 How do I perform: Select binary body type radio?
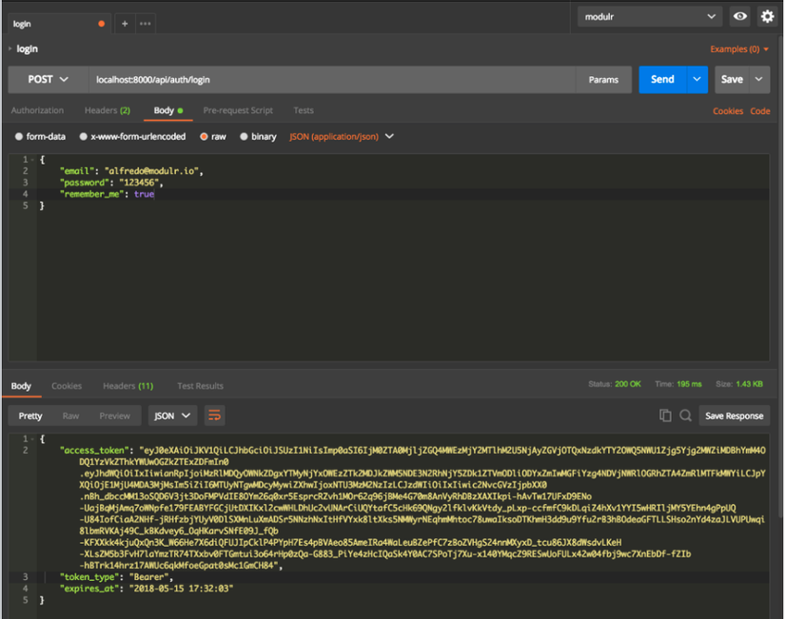[x=258, y=137]
